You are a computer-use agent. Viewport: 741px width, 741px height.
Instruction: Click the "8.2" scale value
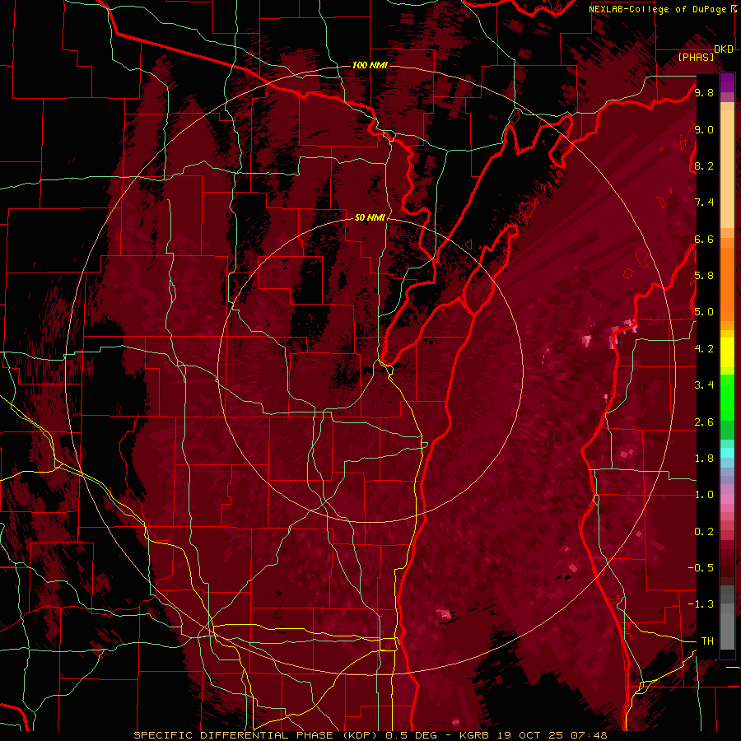click(704, 165)
